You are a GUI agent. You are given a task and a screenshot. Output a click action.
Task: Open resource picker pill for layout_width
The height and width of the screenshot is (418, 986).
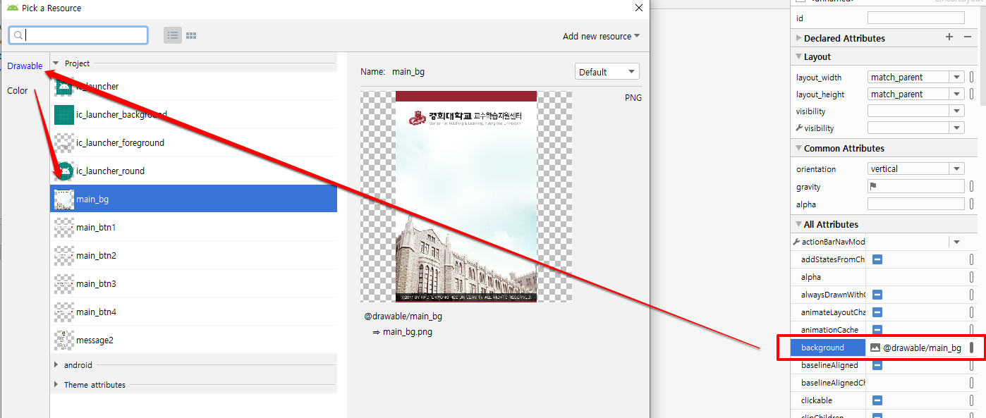(972, 78)
